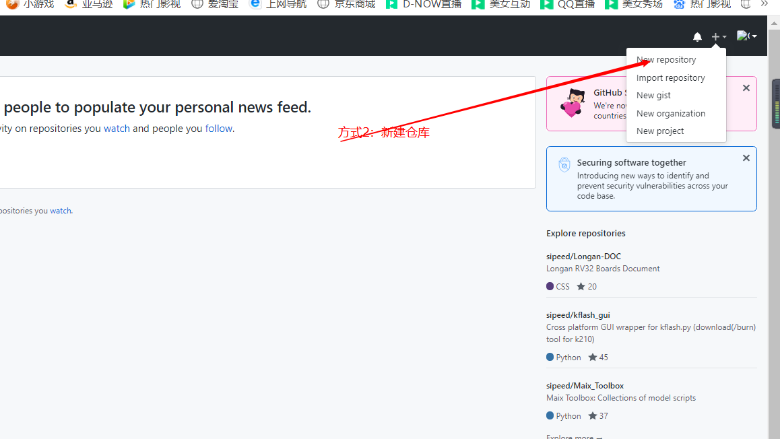Screen dimensions: 780x439
Task: Open the profile avatar menu
Action: [x=741, y=36]
